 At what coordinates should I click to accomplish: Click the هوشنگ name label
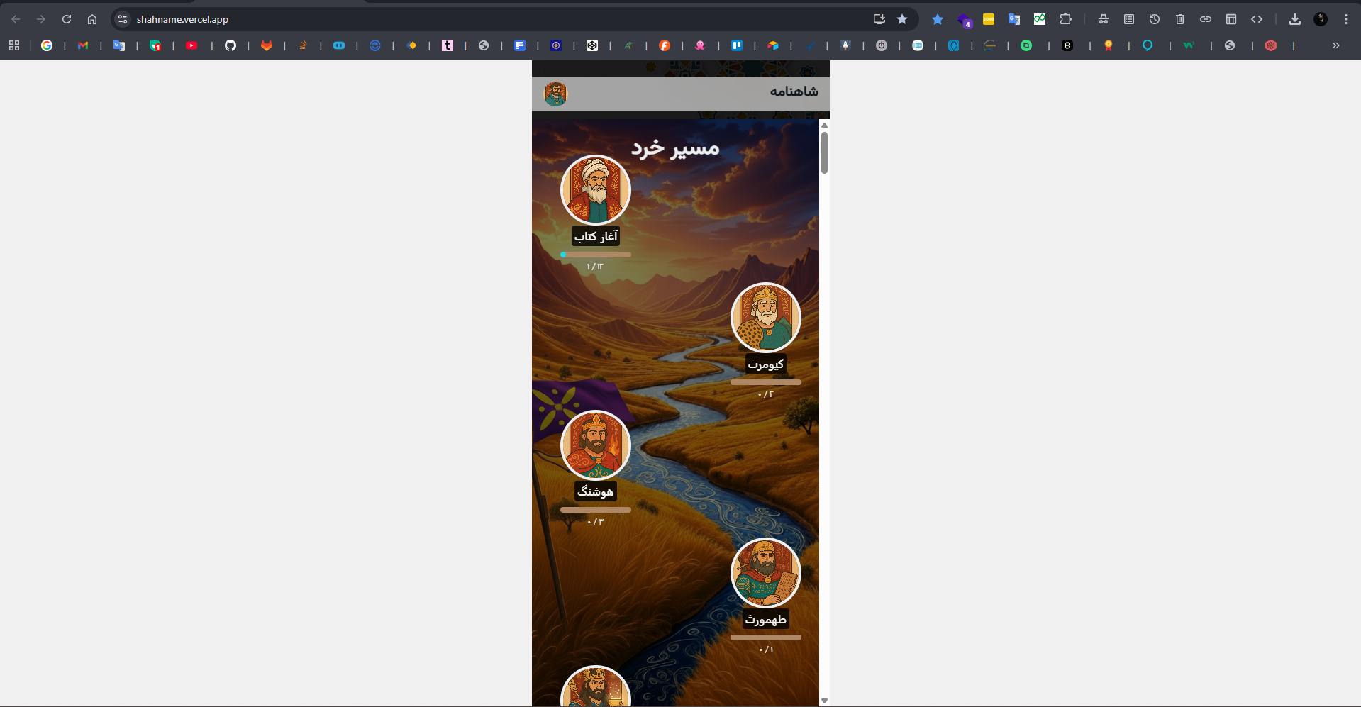tap(595, 491)
